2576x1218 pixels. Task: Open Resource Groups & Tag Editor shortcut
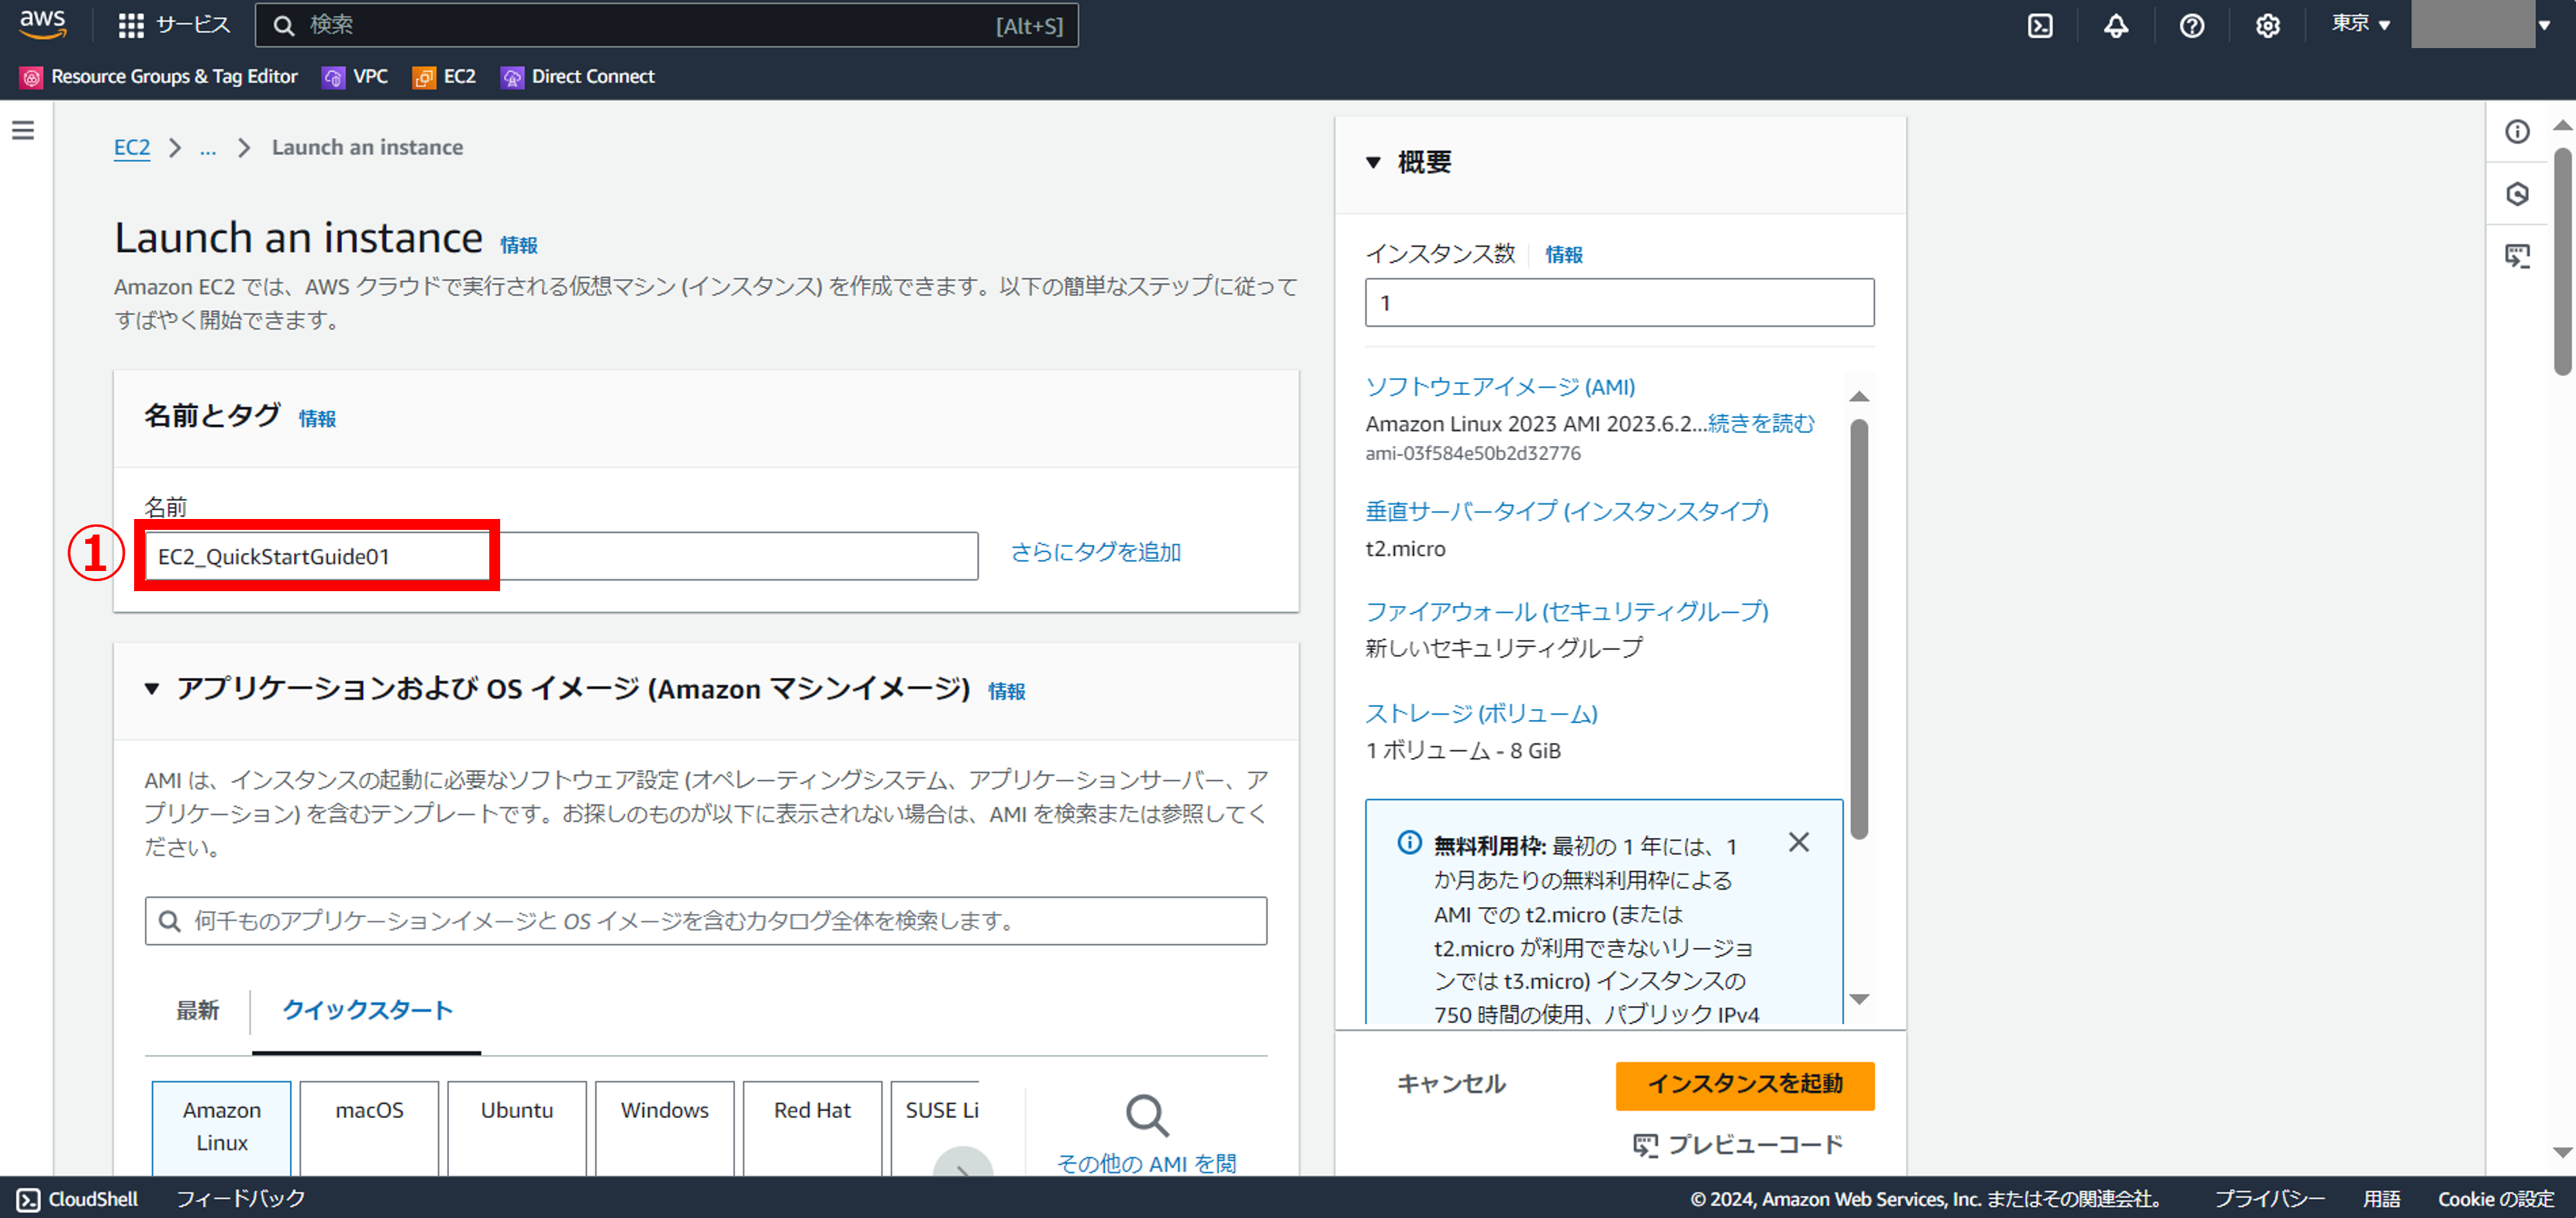coord(159,77)
